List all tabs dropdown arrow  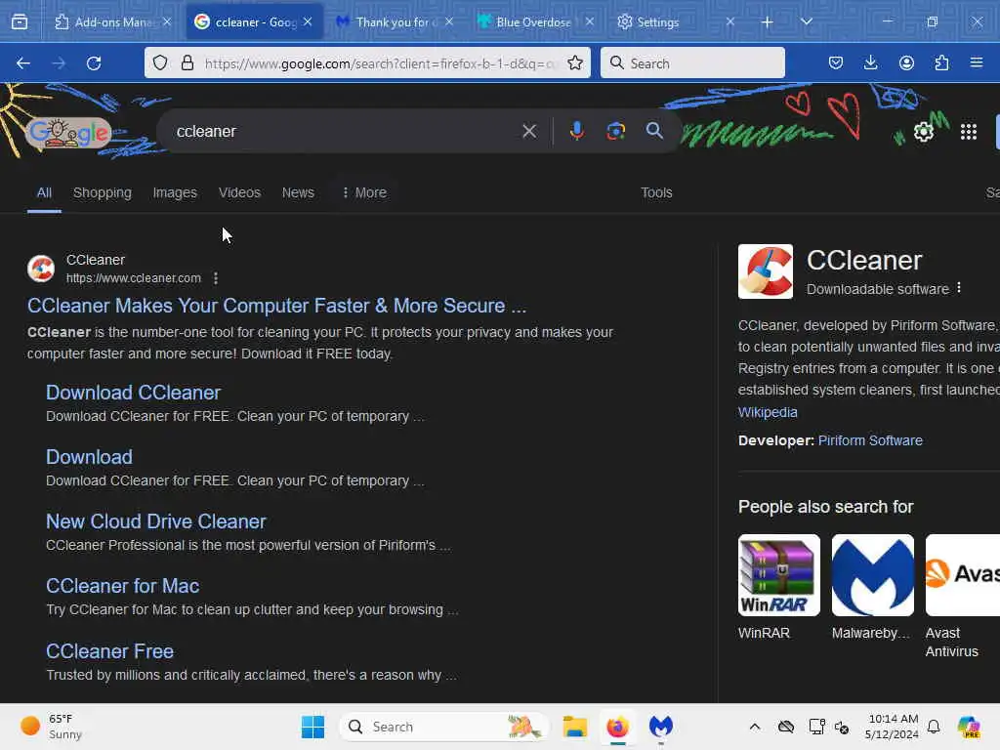coord(807,22)
